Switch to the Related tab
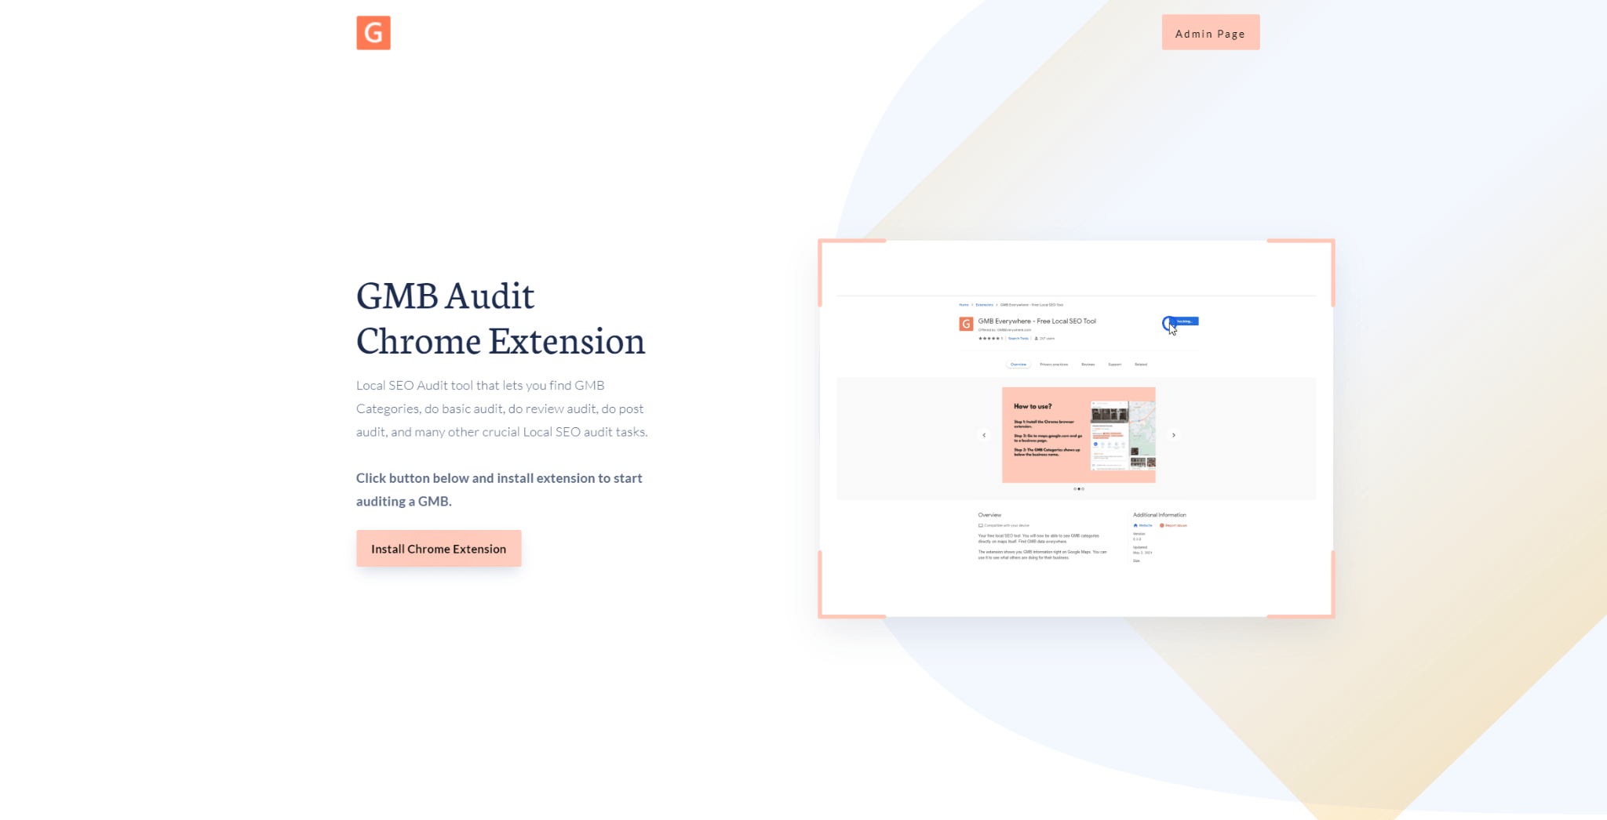1607x820 pixels. click(x=1141, y=365)
